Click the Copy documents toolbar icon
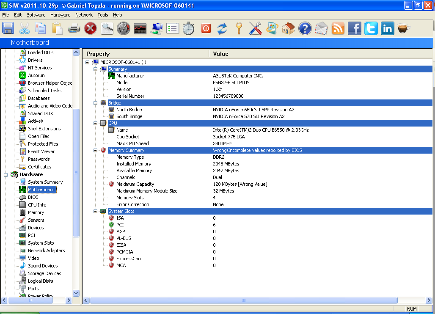 tap(41, 28)
